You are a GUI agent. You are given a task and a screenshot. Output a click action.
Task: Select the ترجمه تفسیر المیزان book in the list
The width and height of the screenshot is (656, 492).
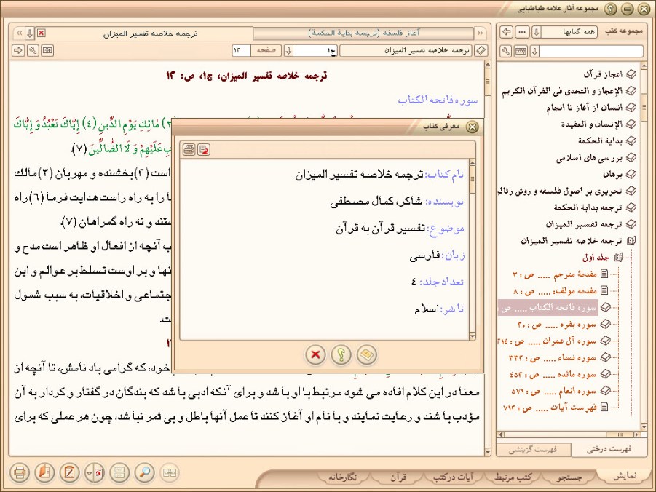click(x=584, y=224)
